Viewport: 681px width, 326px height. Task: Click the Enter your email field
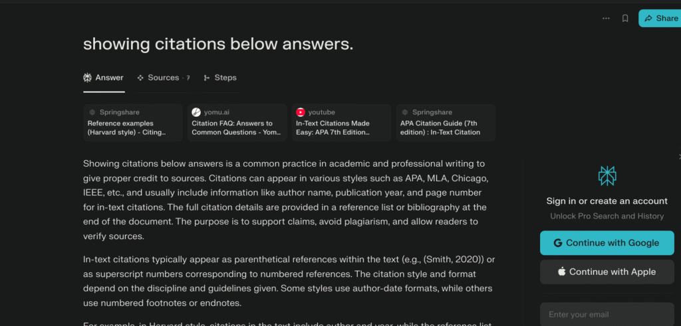607,314
